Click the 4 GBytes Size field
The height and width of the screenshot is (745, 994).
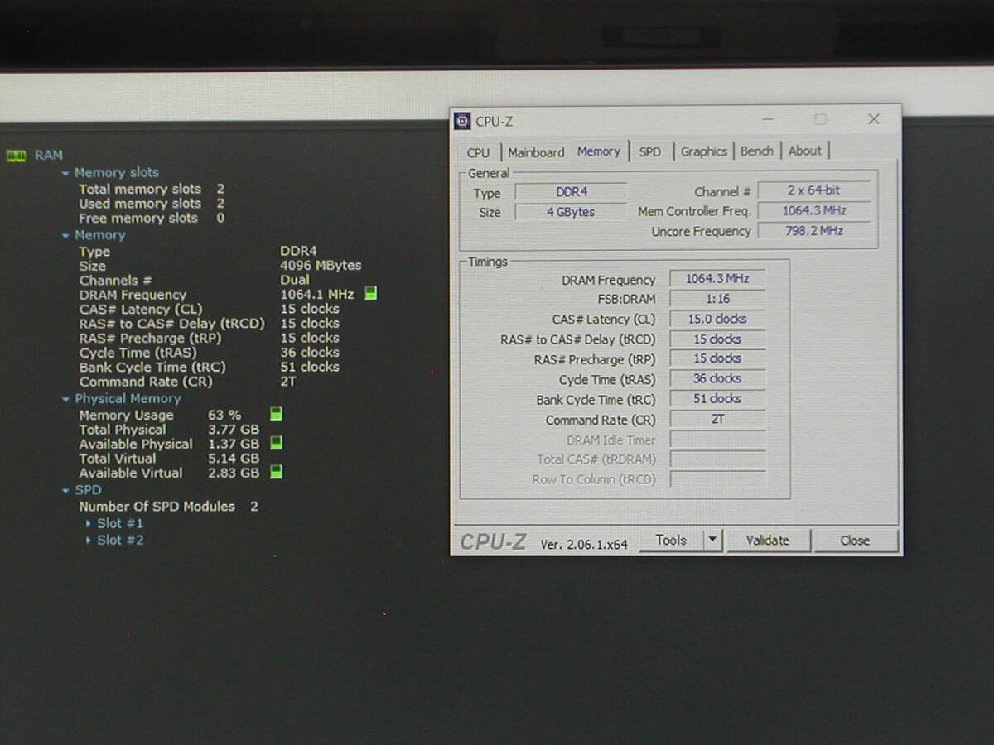(x=571, y=212)
